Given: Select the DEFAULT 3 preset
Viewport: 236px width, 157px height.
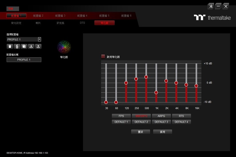Looking at the screenshot, I should click(161, 122).
